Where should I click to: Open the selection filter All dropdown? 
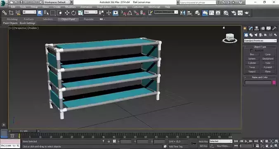[x=29, y=12]
